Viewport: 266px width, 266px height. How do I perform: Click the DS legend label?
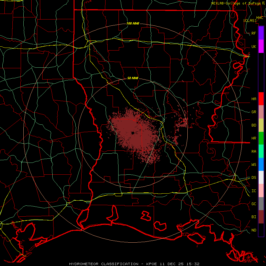tap(254, 178)
